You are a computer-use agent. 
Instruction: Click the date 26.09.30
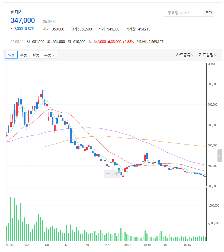coord(50,21)
